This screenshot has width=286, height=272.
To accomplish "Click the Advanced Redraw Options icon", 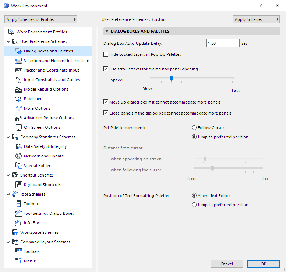I will 18,118.
